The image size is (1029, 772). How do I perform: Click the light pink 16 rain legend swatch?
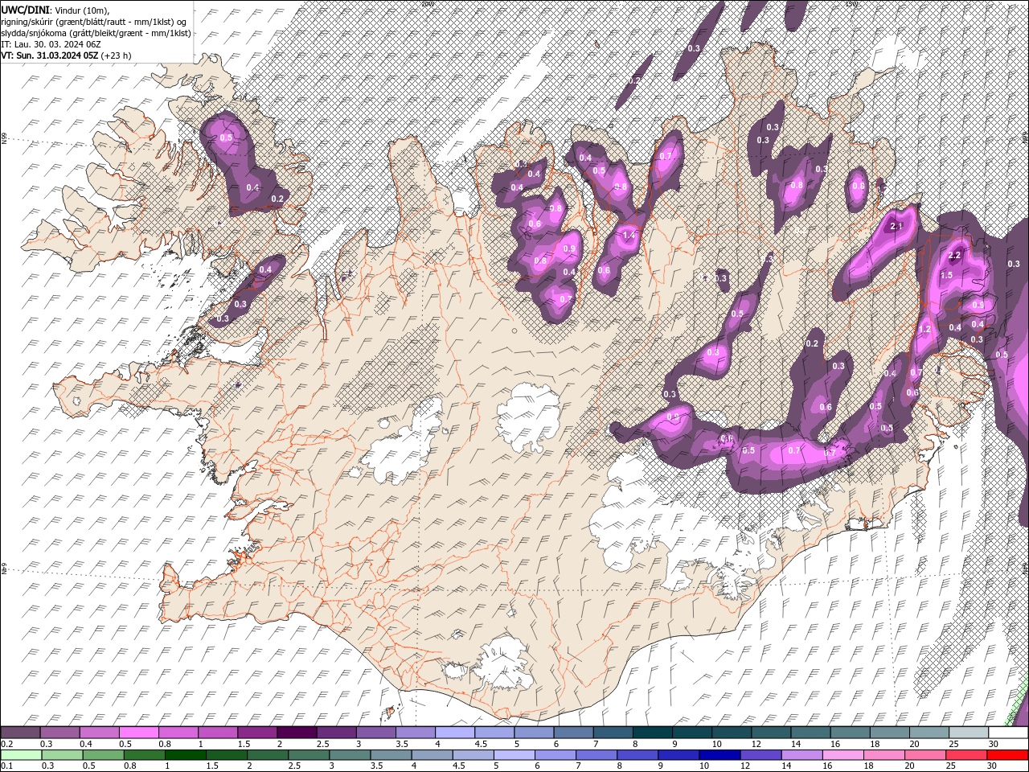click(843, 755)
